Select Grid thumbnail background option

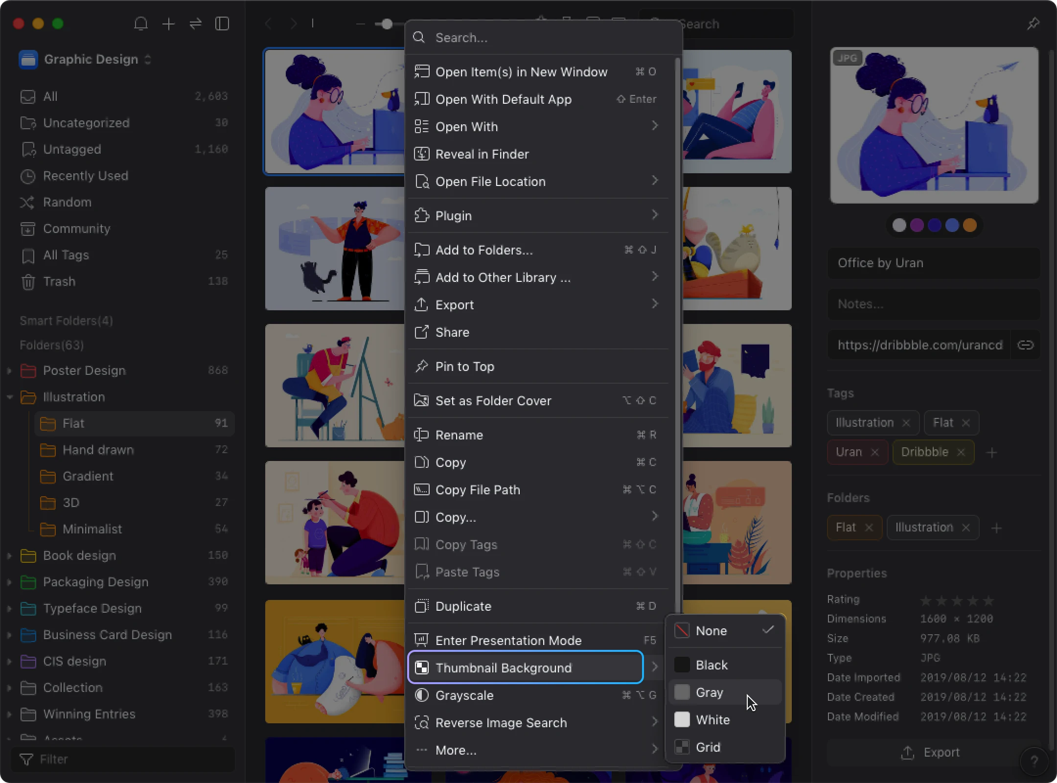(725, 747)
